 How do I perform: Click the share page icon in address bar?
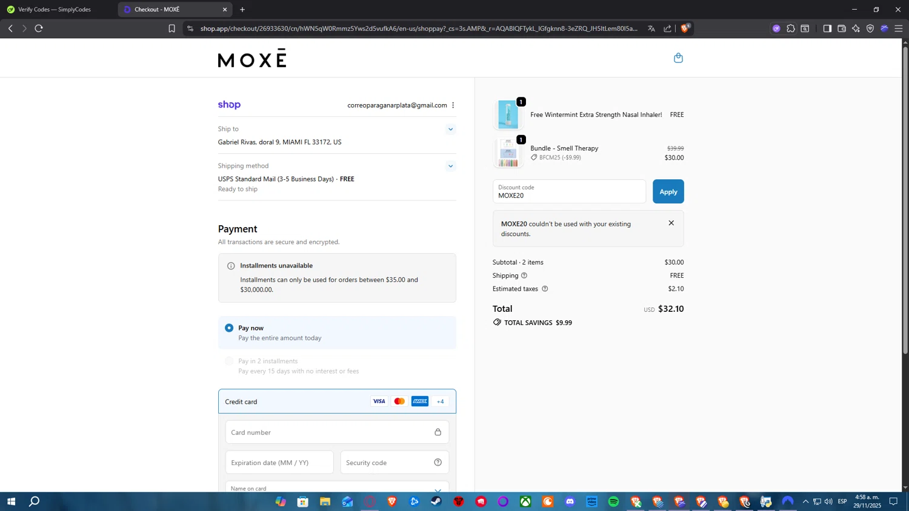[x=667, y=28]
